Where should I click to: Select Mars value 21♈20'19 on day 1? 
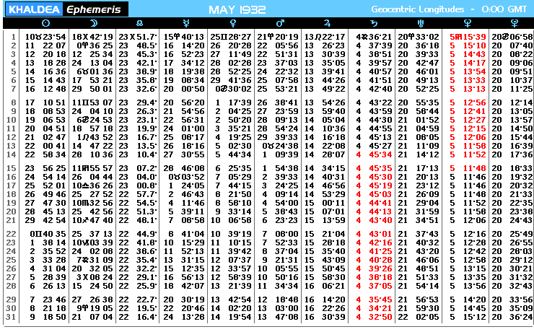278,37
